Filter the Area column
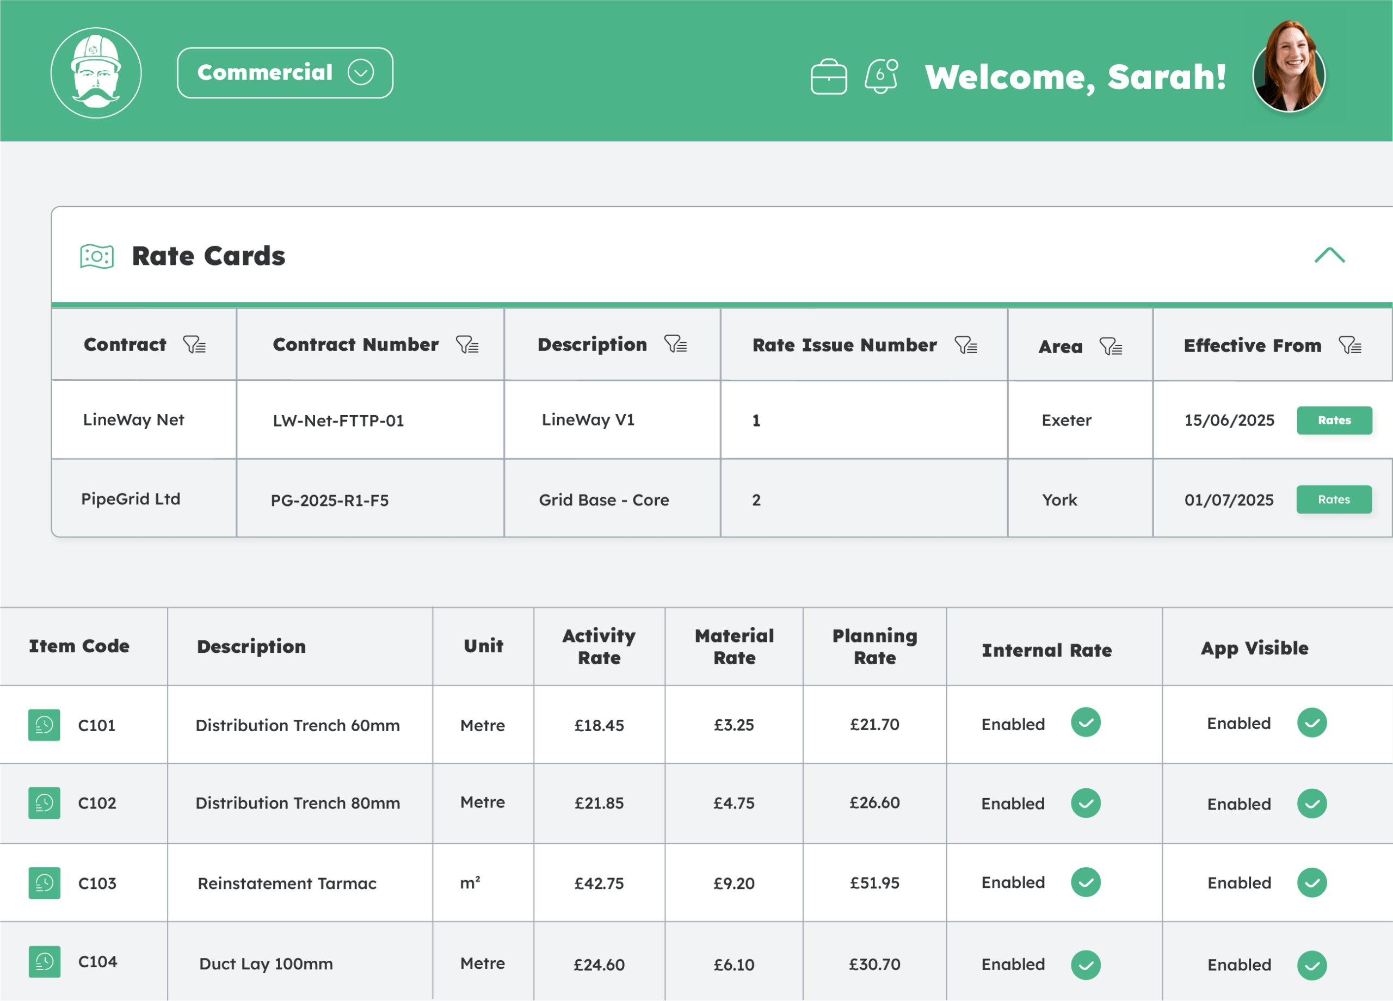Screen dimensions: 1393x1001 click(x=1111, y=347)
